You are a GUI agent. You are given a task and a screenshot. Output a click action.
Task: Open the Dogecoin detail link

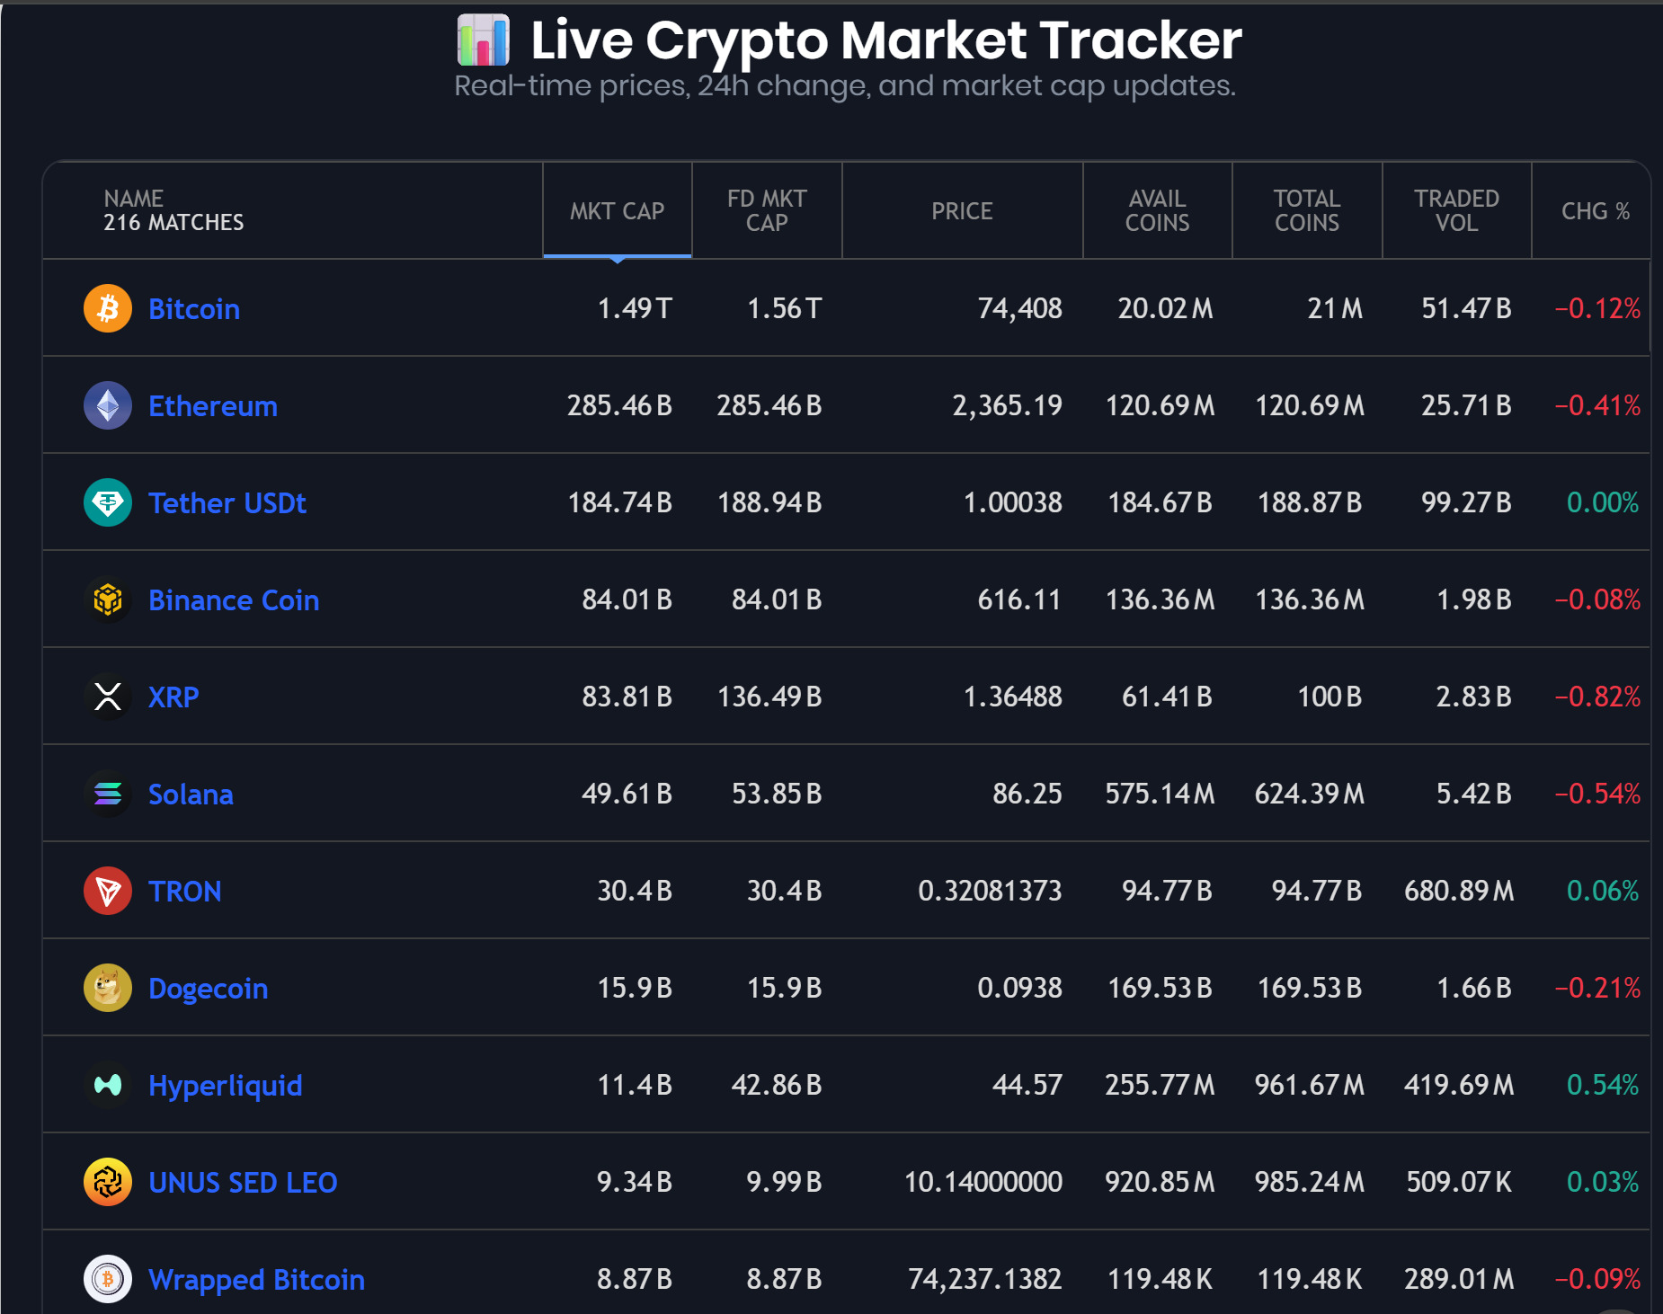[208, 988]
